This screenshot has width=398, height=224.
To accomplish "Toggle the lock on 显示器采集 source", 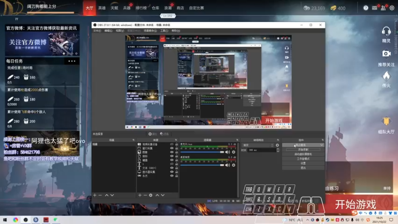I will pos(177,172).
